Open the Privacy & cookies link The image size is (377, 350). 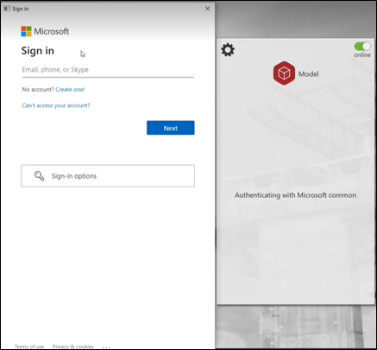click(x=73, y=347)
